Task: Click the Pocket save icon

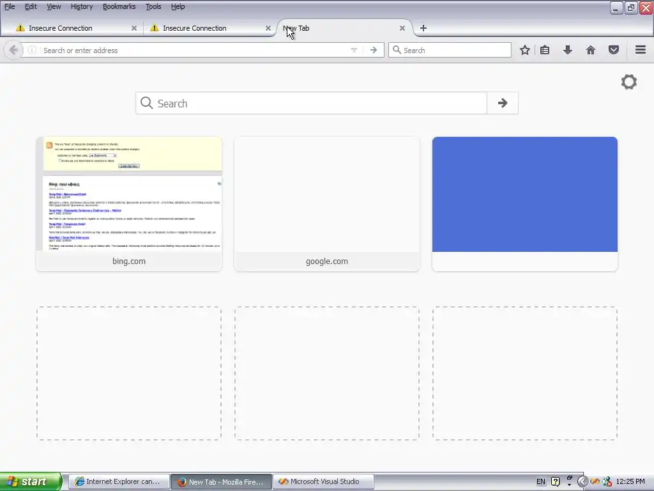Action: (614, 50)
